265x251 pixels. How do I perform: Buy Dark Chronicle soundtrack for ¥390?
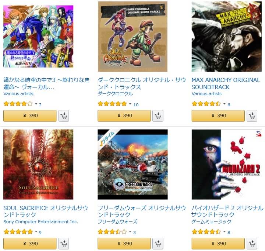click(124, 116)
